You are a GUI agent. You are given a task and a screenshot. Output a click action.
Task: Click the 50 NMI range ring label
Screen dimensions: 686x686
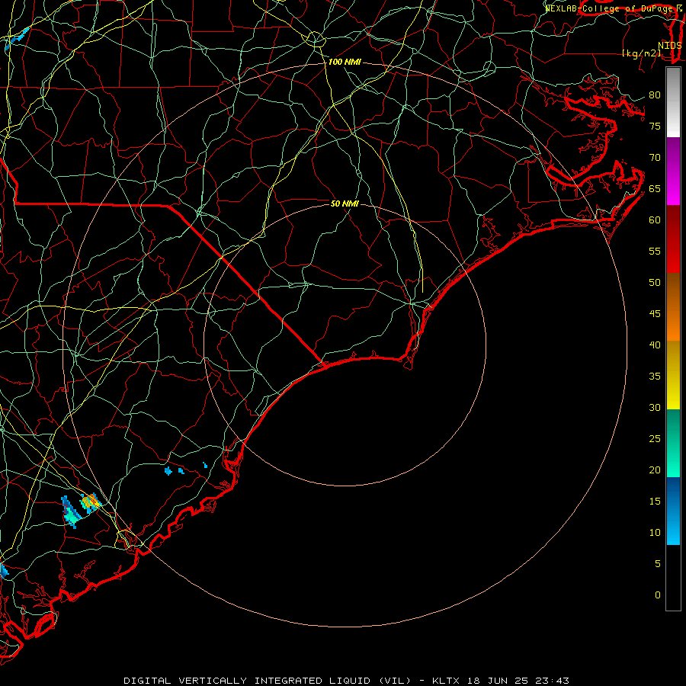tap(345, 204)
